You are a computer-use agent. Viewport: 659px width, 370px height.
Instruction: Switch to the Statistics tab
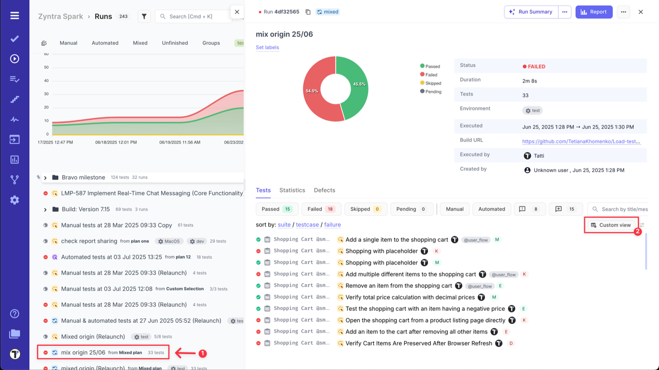292,190
